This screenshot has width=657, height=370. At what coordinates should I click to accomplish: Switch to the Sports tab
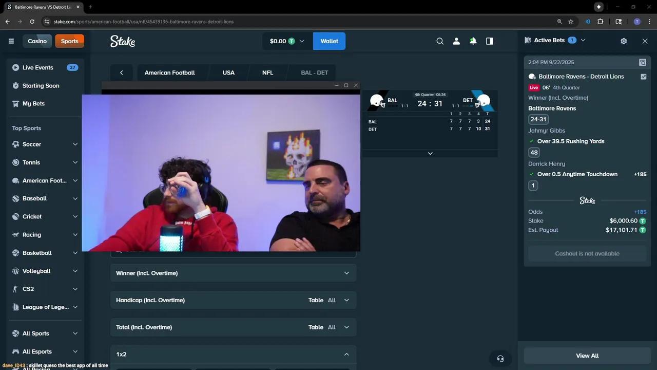pyautogui.click(x=69, y=41)
